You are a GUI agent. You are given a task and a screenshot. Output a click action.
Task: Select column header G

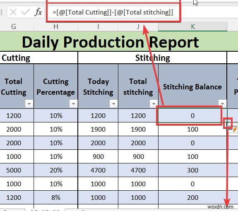14,27
